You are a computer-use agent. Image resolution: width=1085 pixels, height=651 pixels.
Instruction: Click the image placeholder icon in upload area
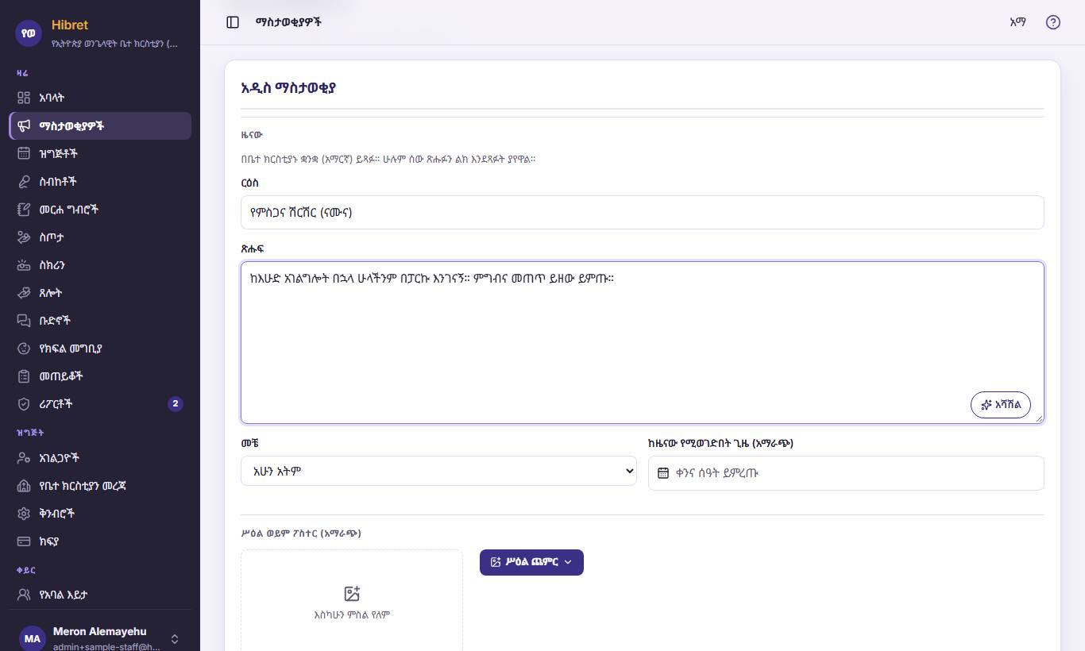(352, 594)
